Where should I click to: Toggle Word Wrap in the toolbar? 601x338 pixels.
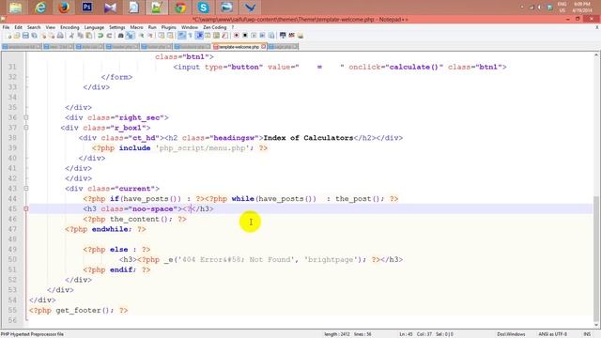tap(181, 36)
